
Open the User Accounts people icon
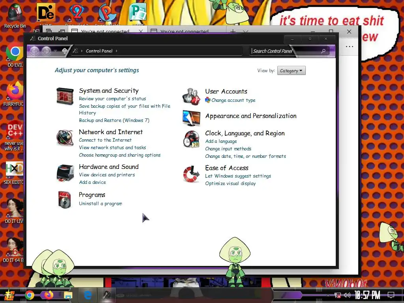coord(191,96)
